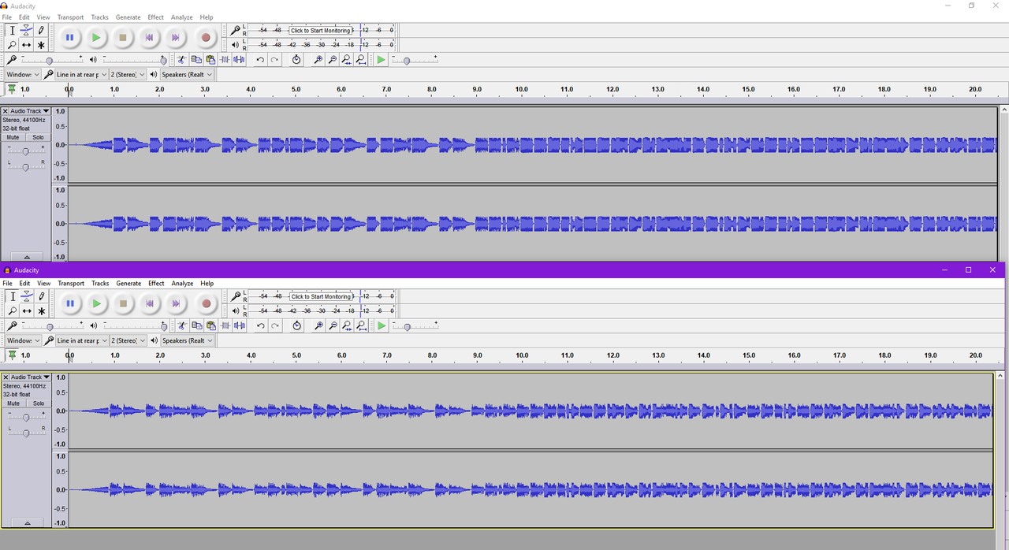
Task: Click the track gain slider in bottom window
Action: 25,418
